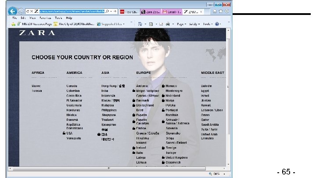Choose the Canada country link
Viewport: 316px width, 178px height.
72,86
